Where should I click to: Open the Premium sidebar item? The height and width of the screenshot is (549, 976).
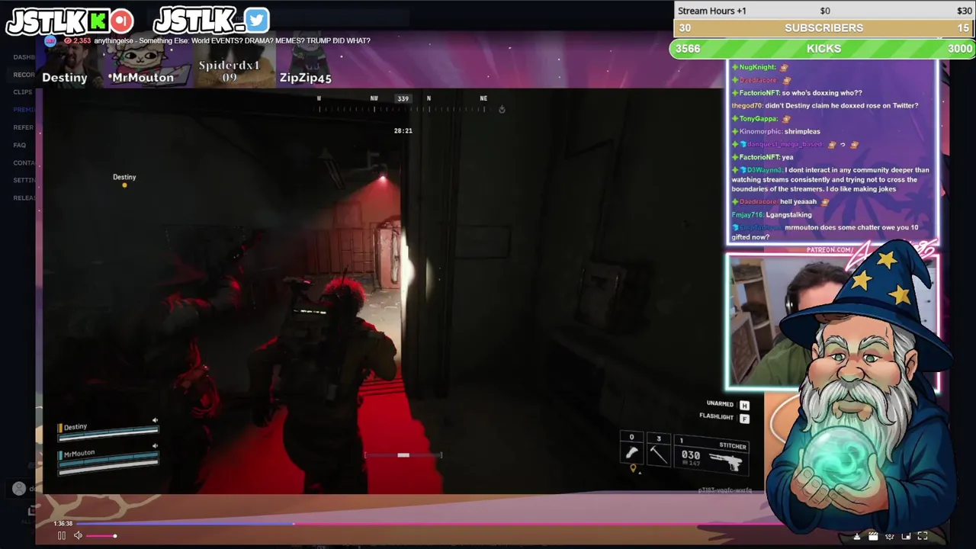[24, 110]
